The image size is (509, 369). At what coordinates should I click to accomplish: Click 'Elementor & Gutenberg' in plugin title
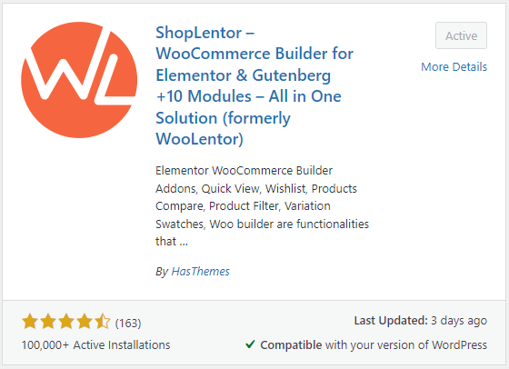(244, 75)
